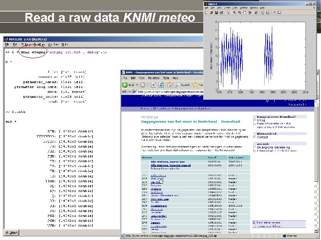321x240 pixels.
Task: Click the Favorites star in Internet Explorer
Action: (x=195, y=84)
